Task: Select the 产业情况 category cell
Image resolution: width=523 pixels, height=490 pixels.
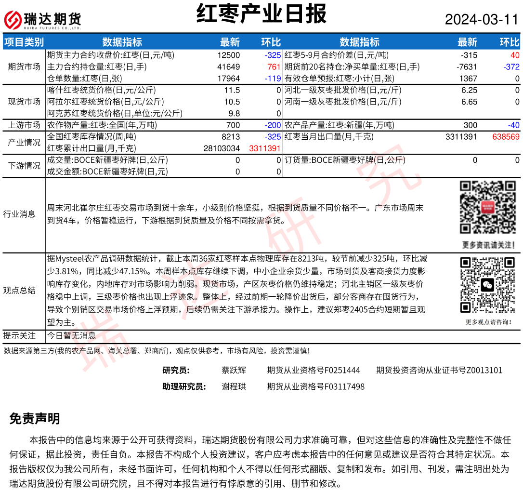Action: tap(24, 143)
